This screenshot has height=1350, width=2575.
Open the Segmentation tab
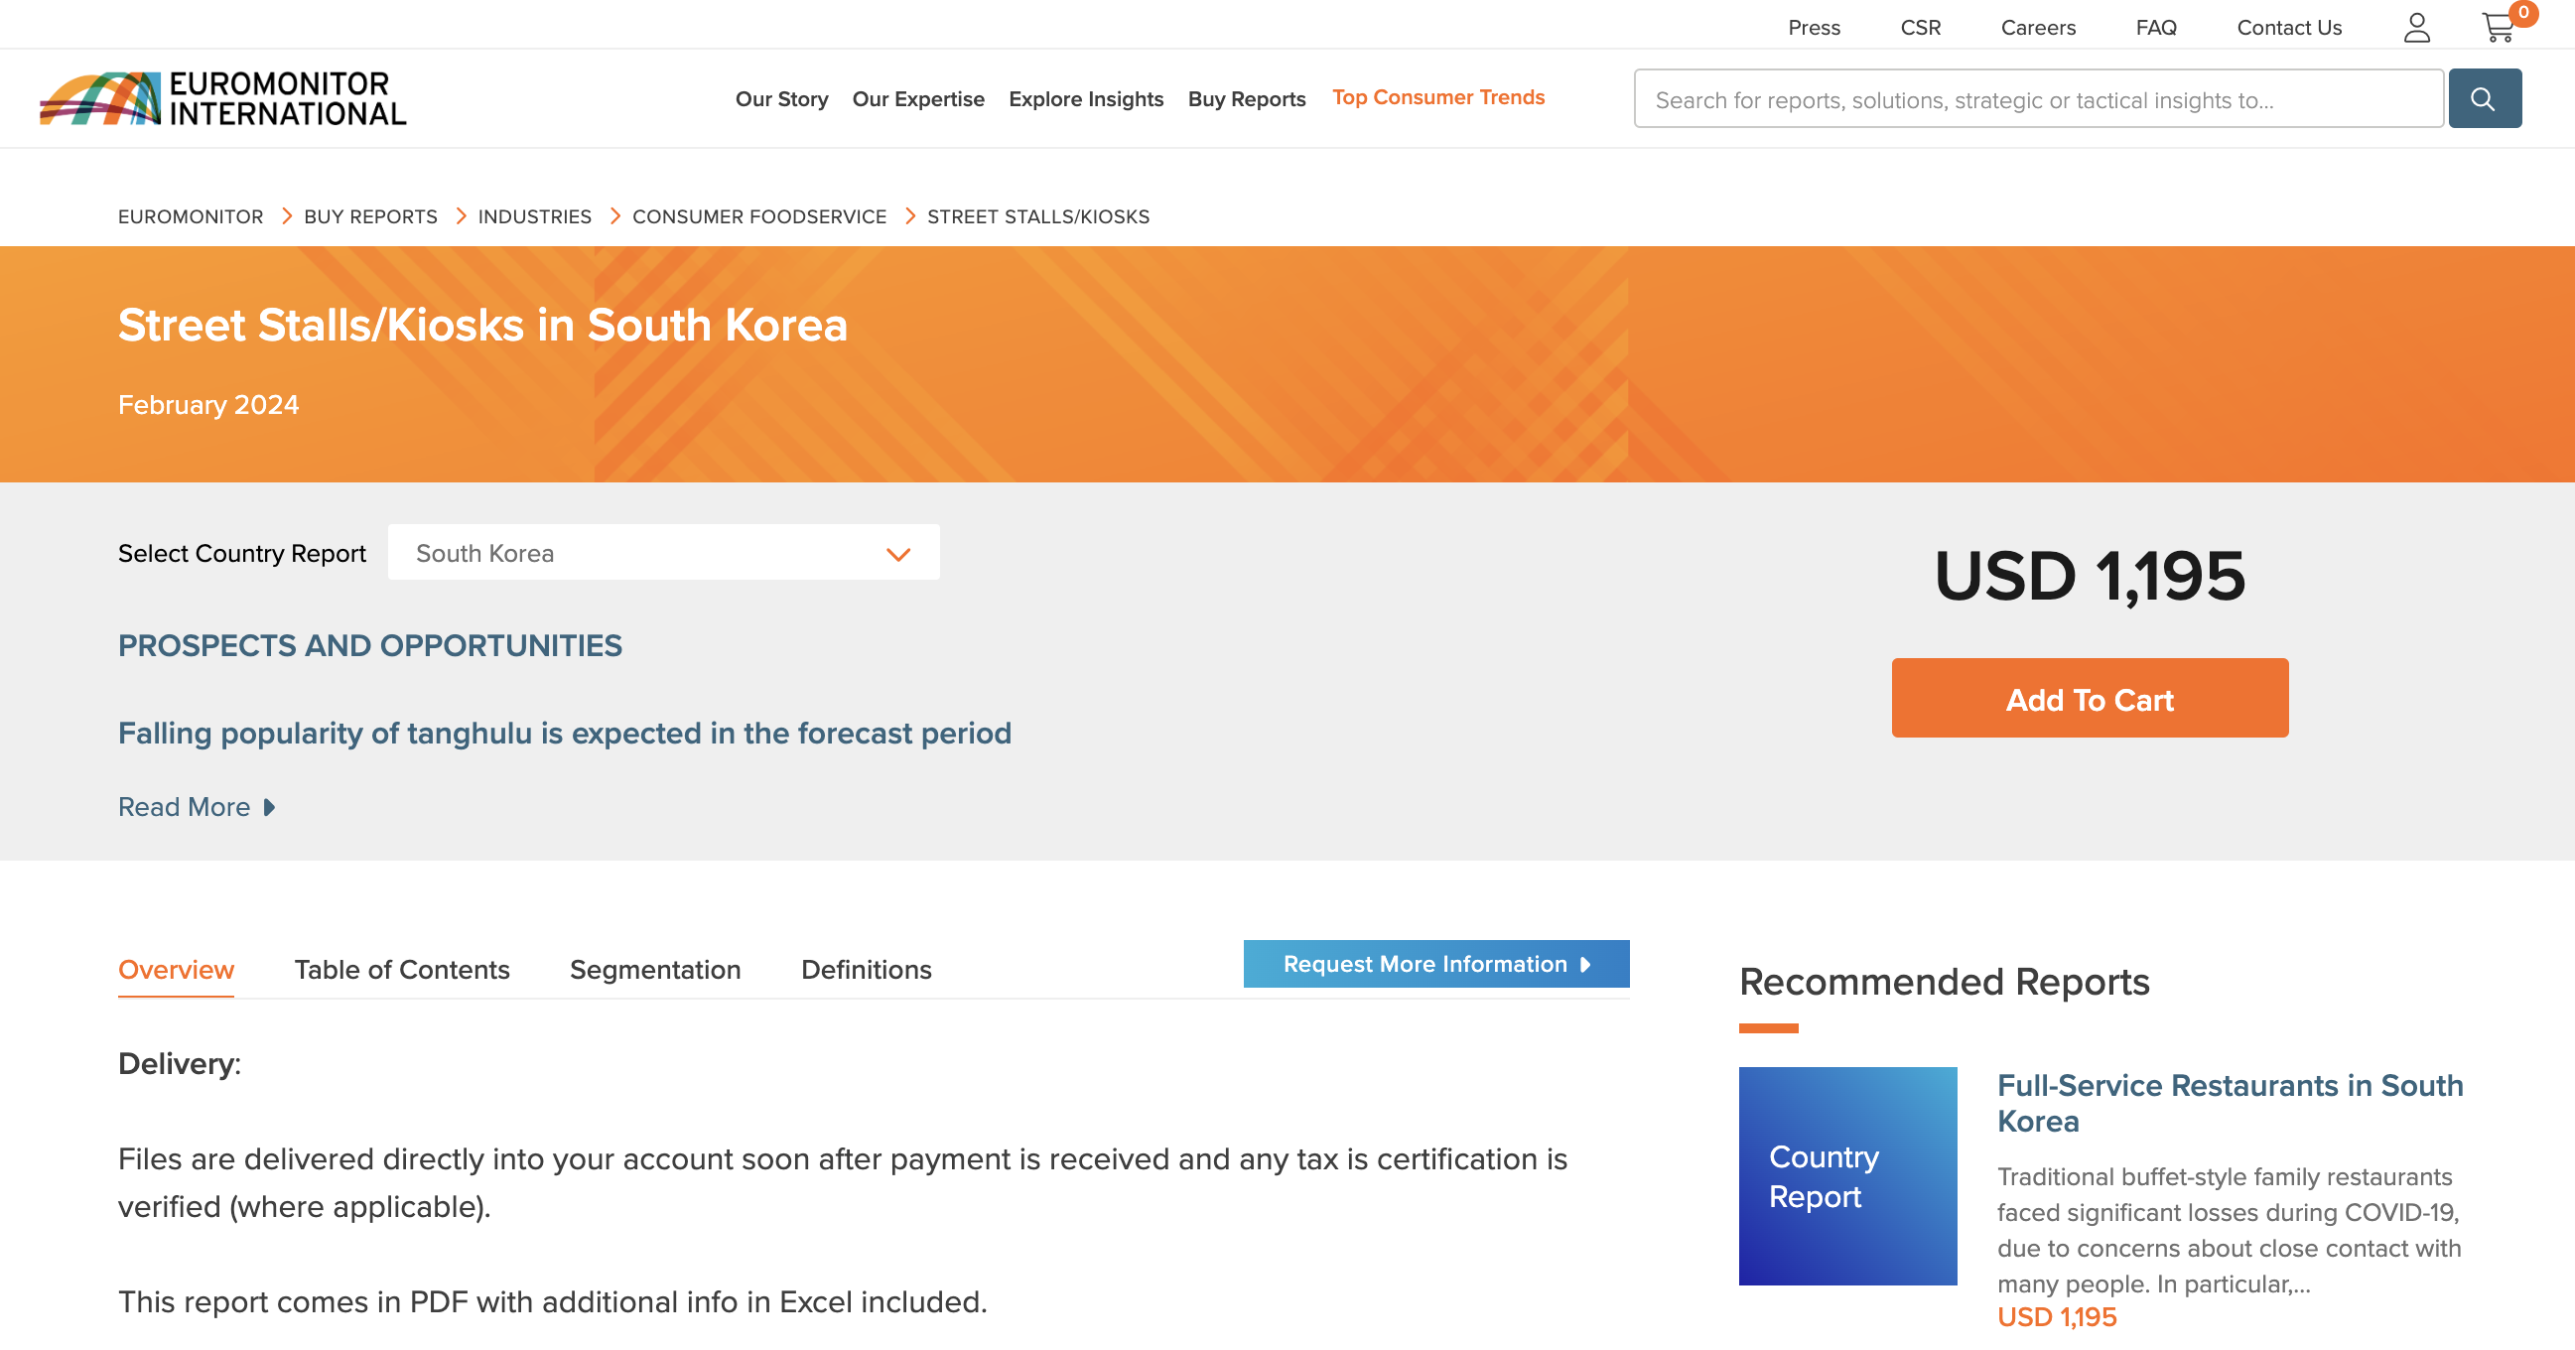coord(655,969)
